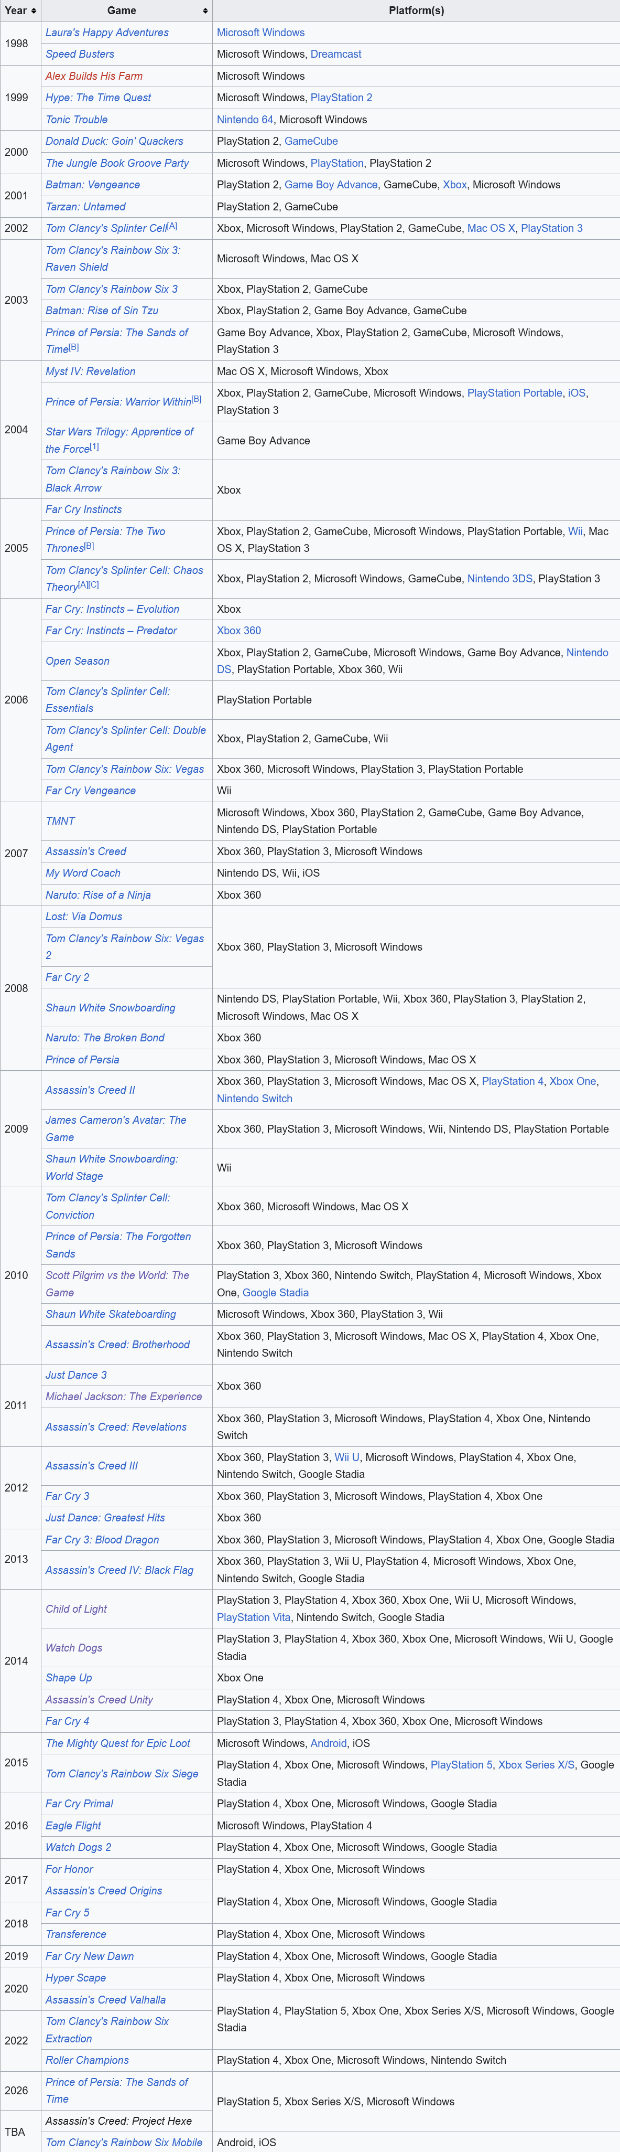Open the Assassin's Creed II link
The height and width of the screenshot is (2152, 620).
90,1090
